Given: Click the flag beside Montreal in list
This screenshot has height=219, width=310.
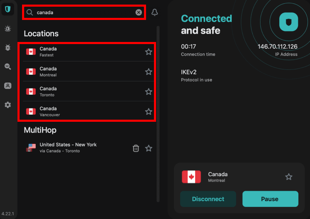Looking at the screenshot, I should point(31,71).
